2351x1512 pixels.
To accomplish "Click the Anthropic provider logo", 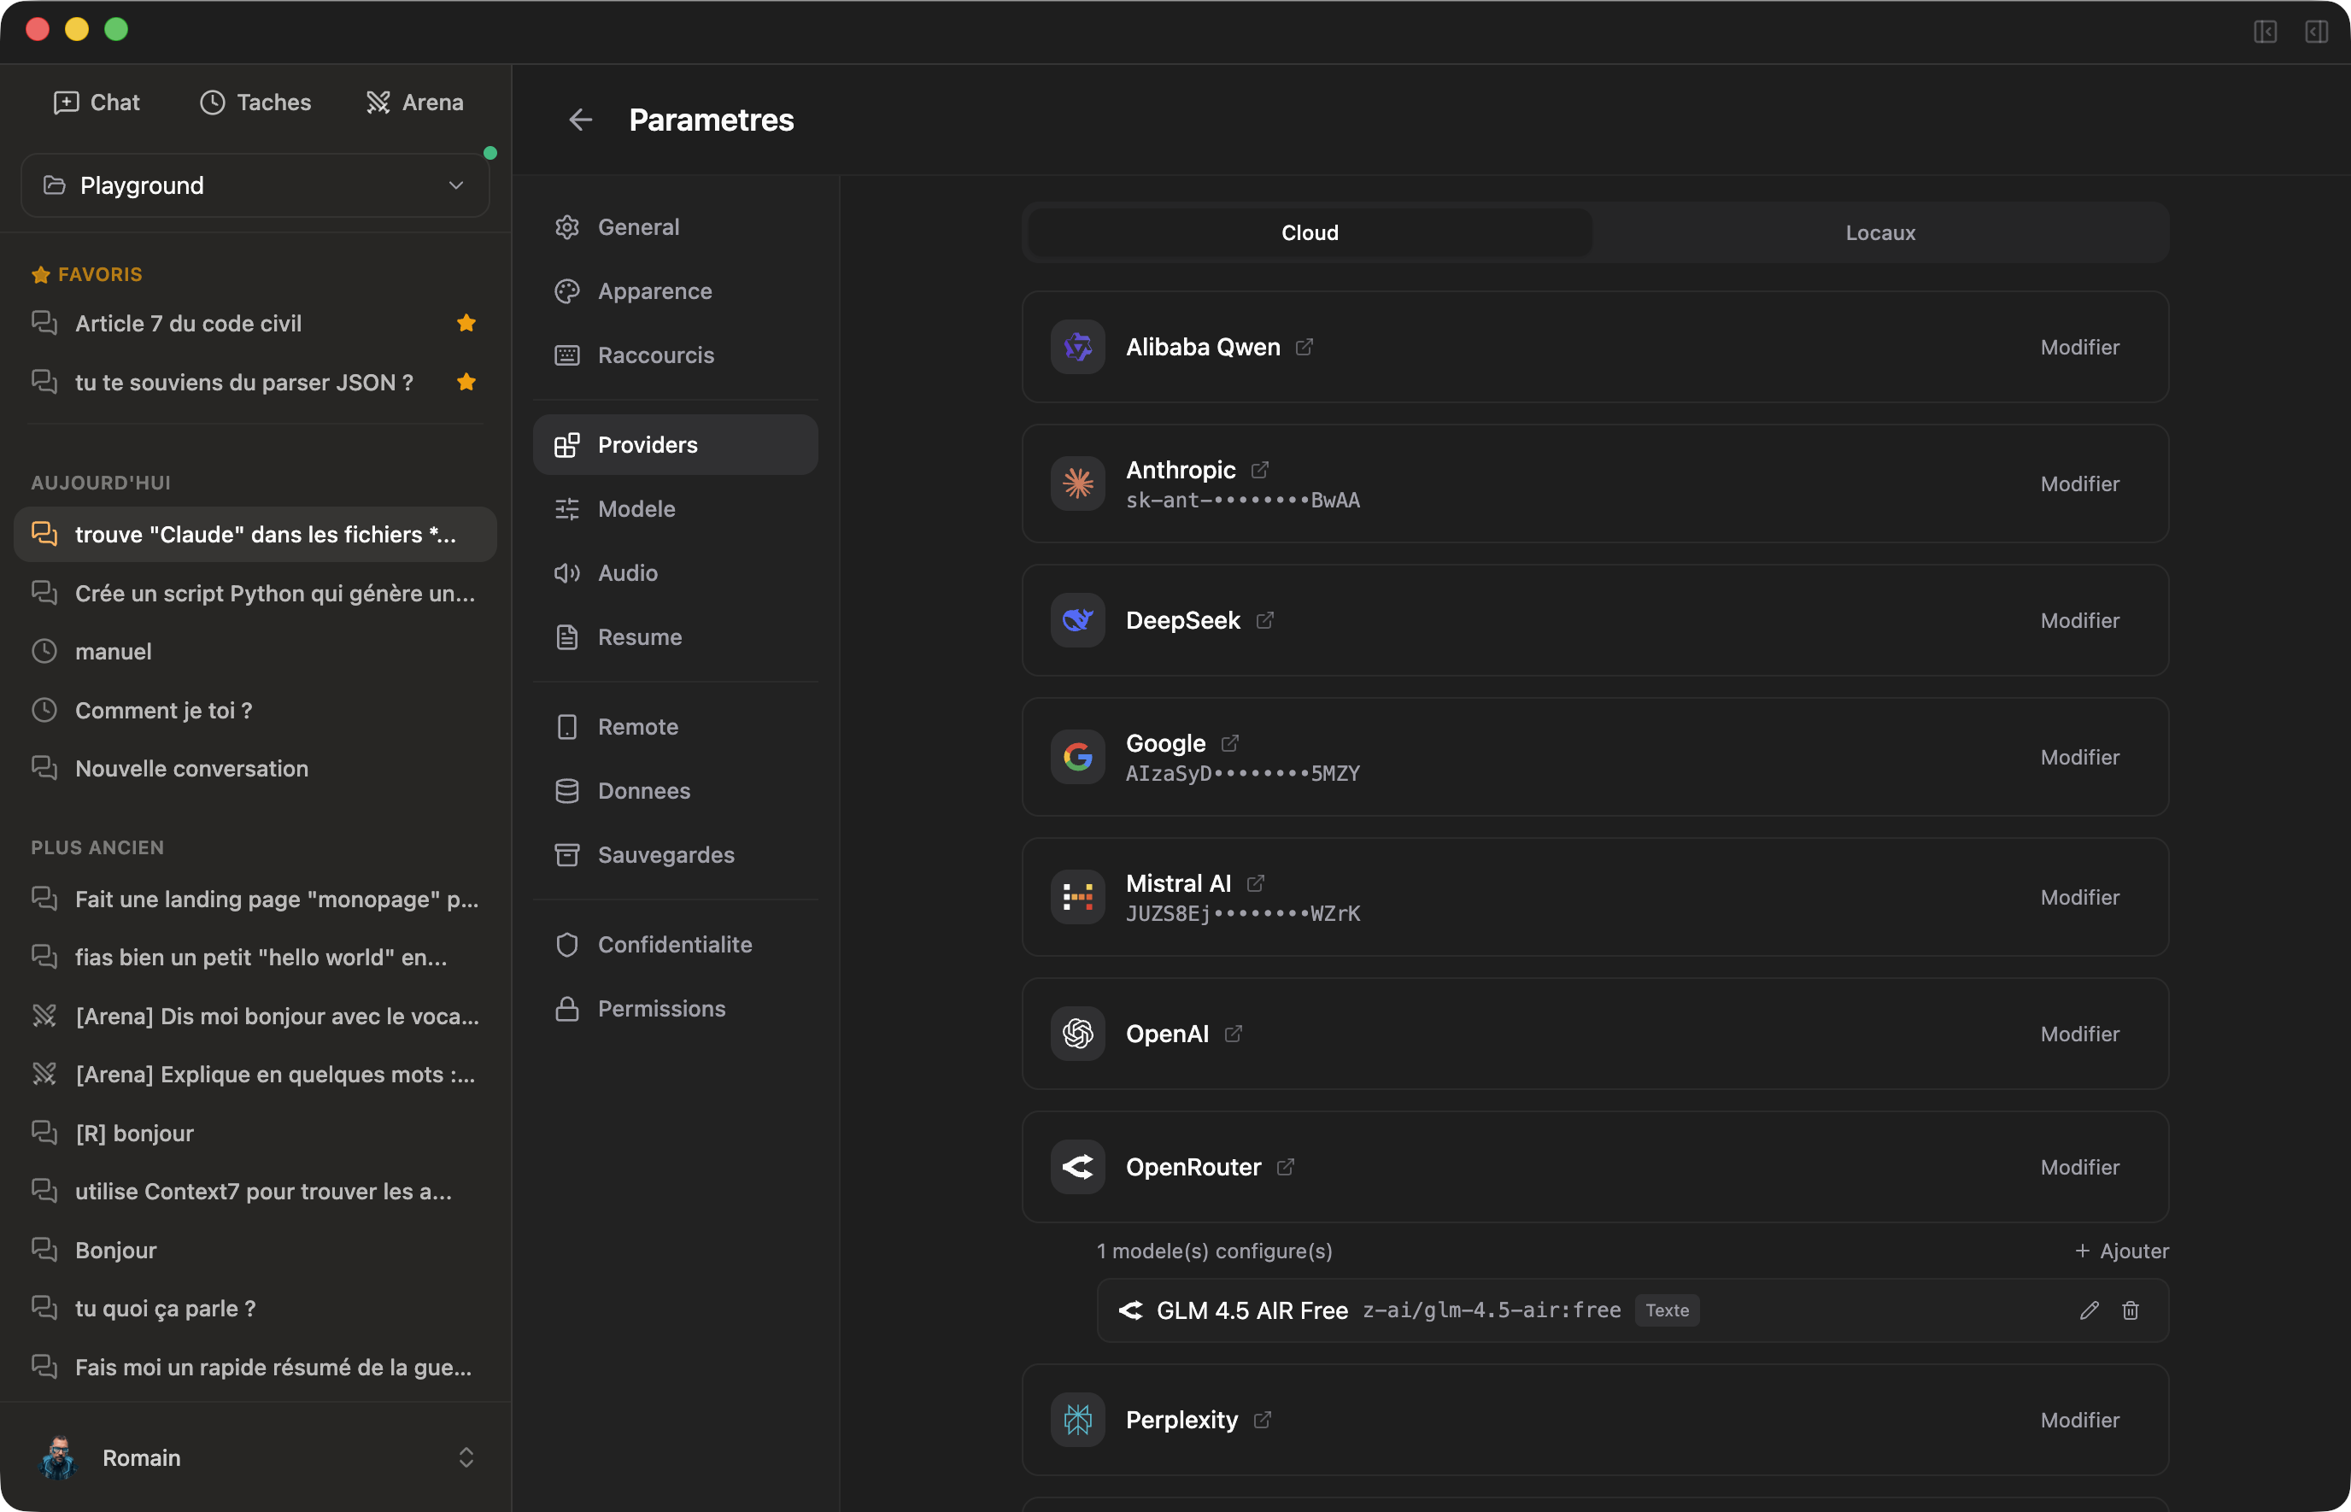I will point(1077,484).
